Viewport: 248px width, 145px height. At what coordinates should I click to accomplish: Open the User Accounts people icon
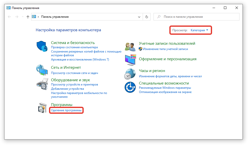click(x=130, y=47)
